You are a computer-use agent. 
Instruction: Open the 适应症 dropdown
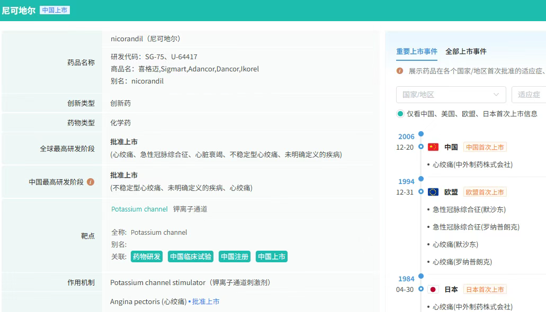click(x=529, y=95)
